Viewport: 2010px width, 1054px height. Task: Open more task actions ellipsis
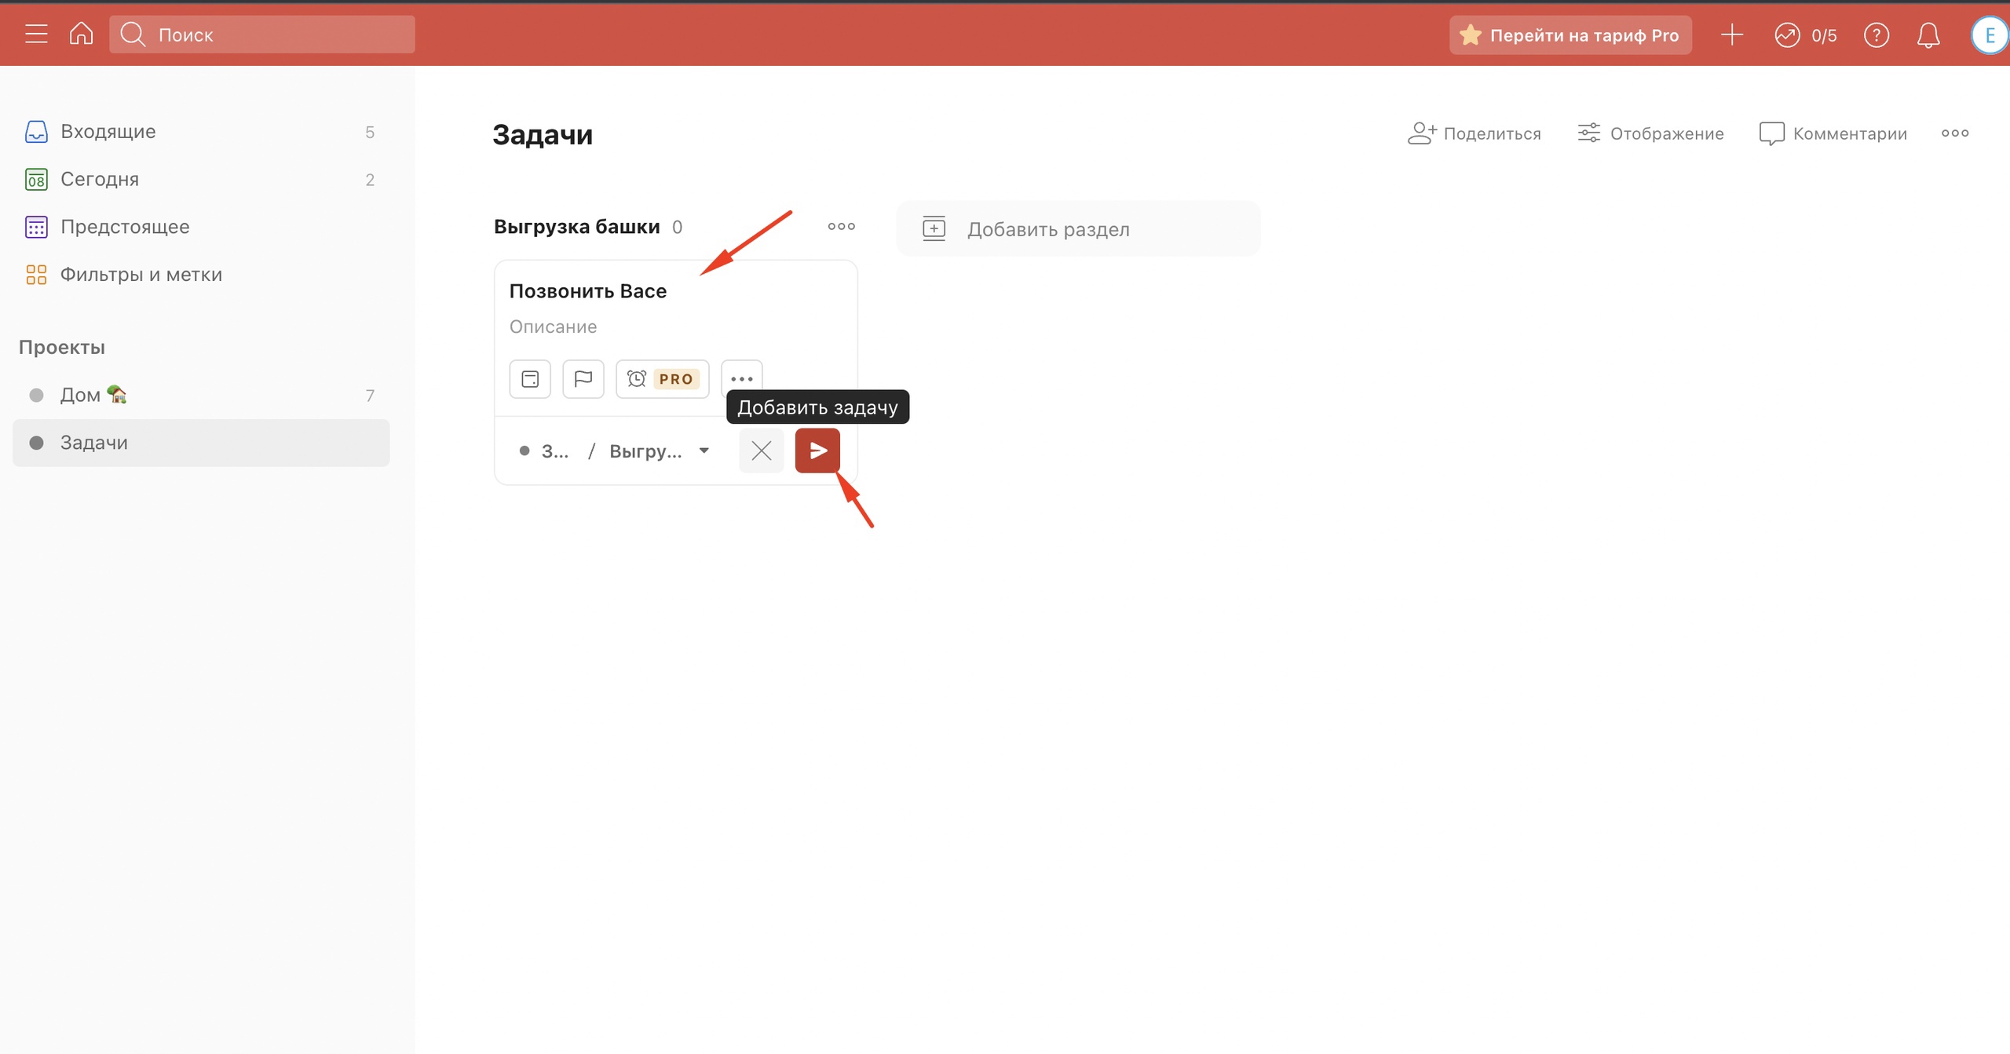tap(742, 379)
